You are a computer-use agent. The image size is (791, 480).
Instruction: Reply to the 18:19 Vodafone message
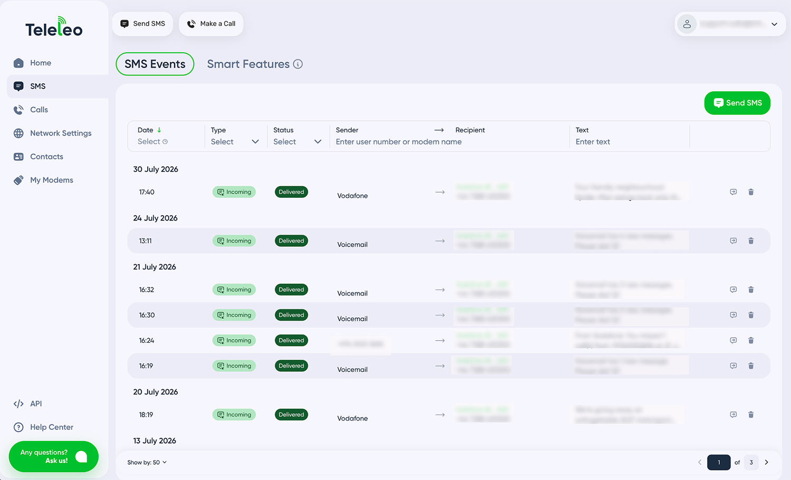click(x=733, y=415)
